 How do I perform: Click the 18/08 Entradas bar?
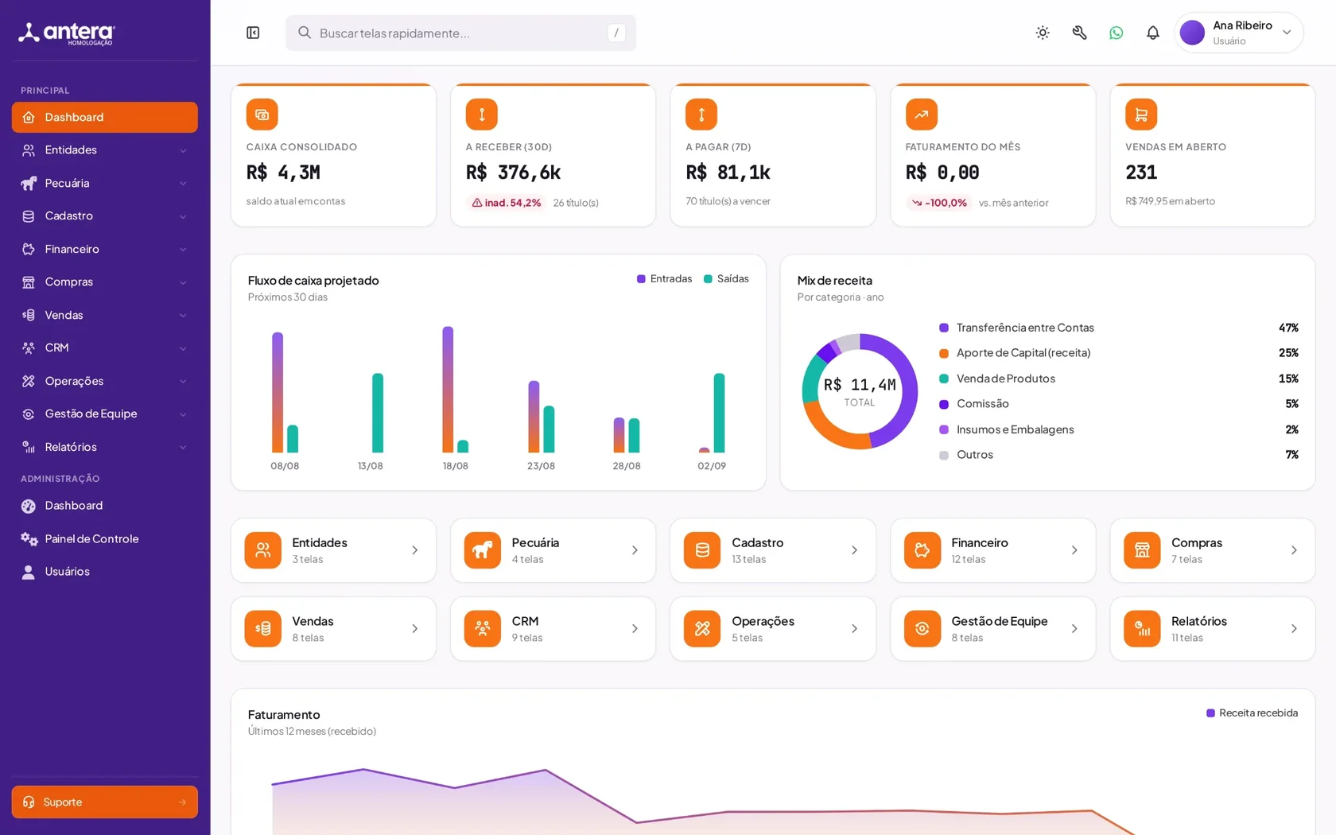[x=448, y=389]
